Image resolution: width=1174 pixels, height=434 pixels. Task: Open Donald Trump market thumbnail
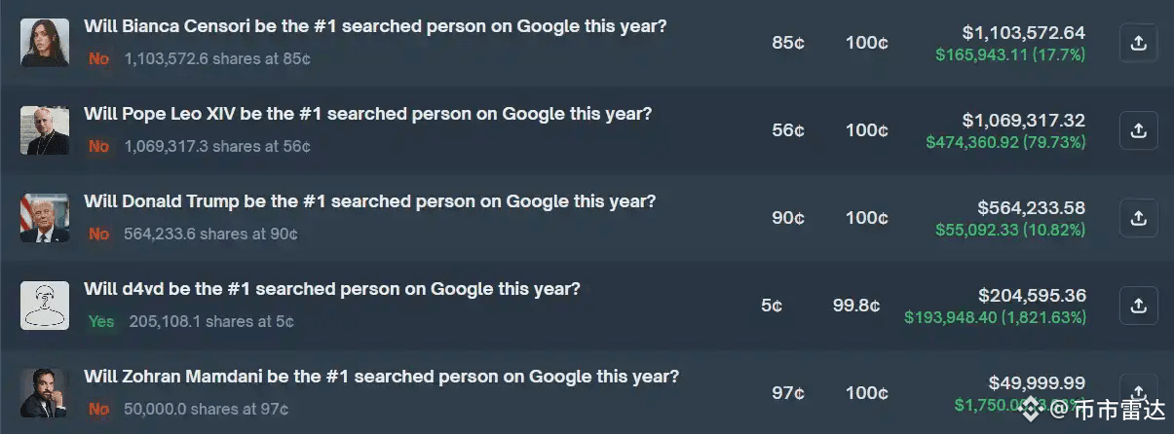[x=45, y=218]
